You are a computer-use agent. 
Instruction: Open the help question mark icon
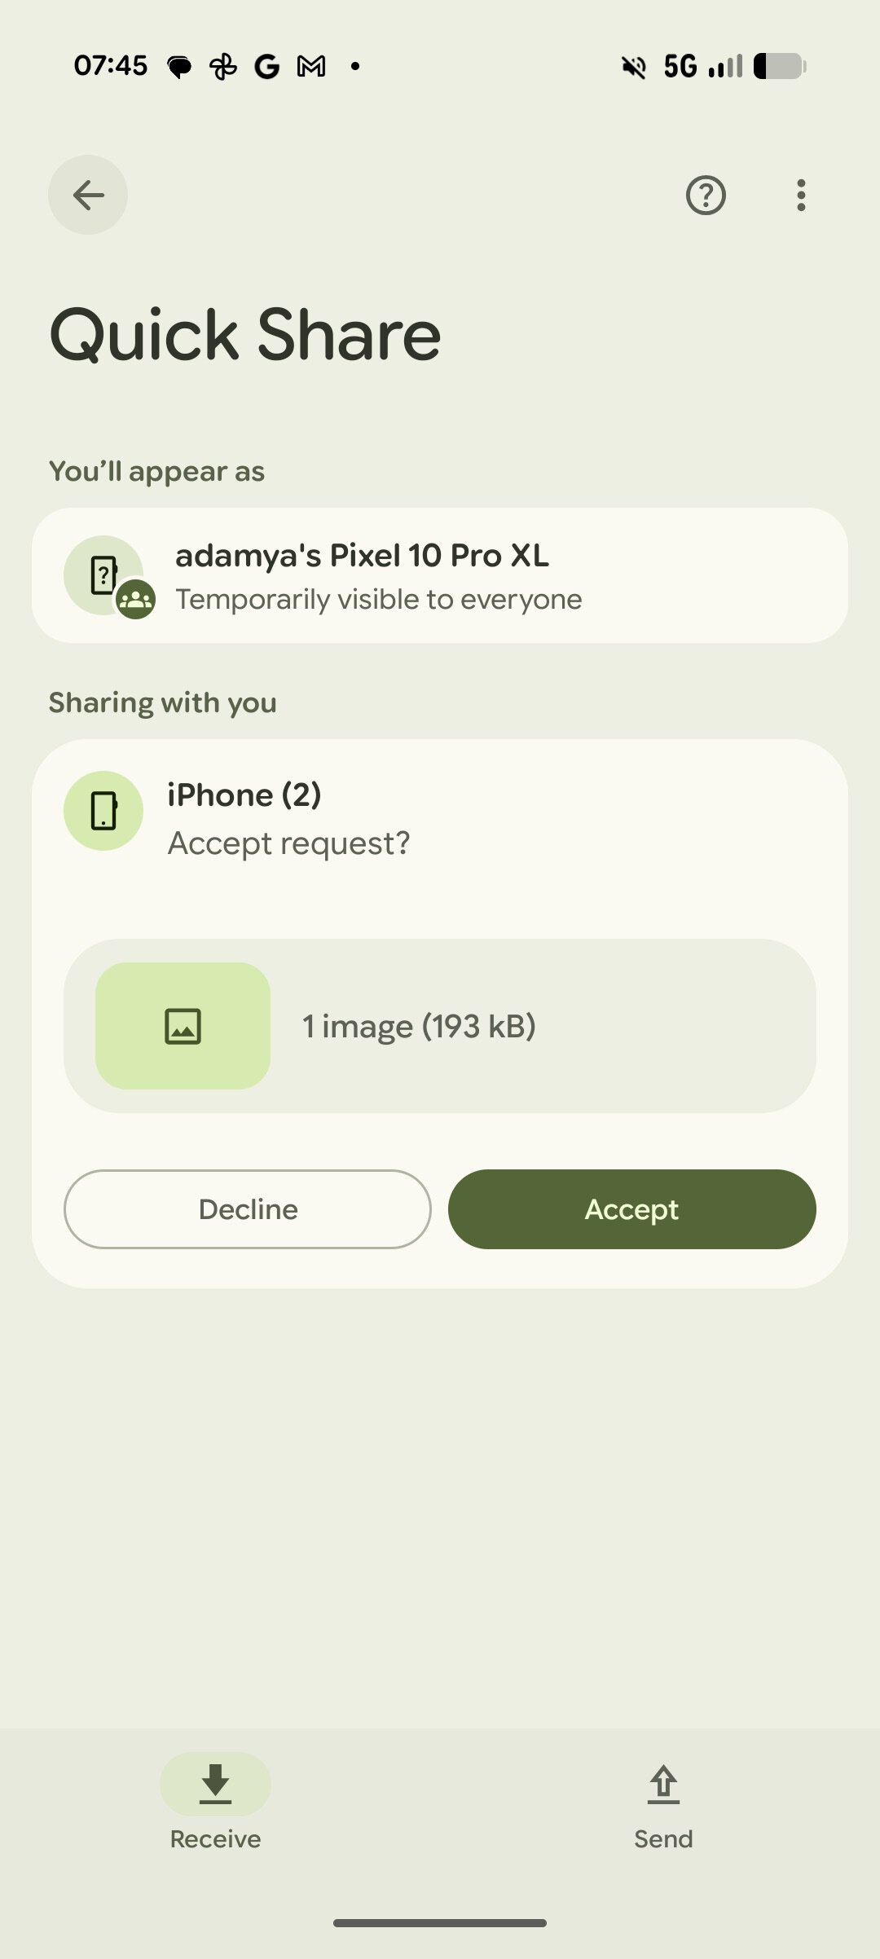click(706, 196)
